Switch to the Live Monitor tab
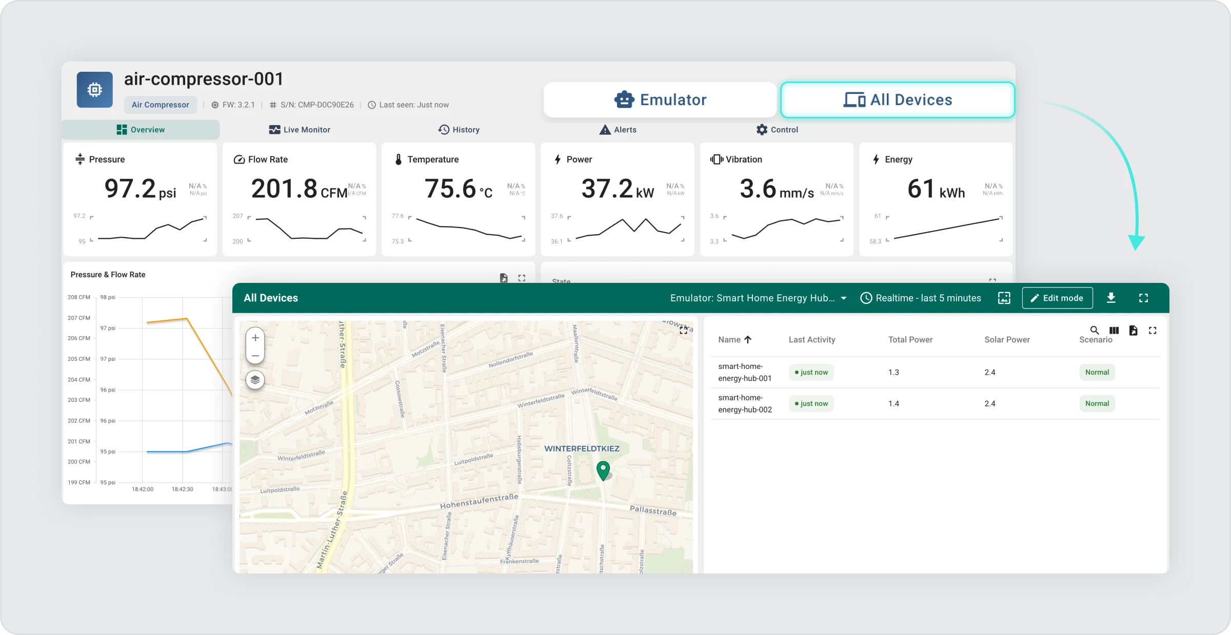The width and height of the screenshot is (1231, 635). (x=300, y=130)
